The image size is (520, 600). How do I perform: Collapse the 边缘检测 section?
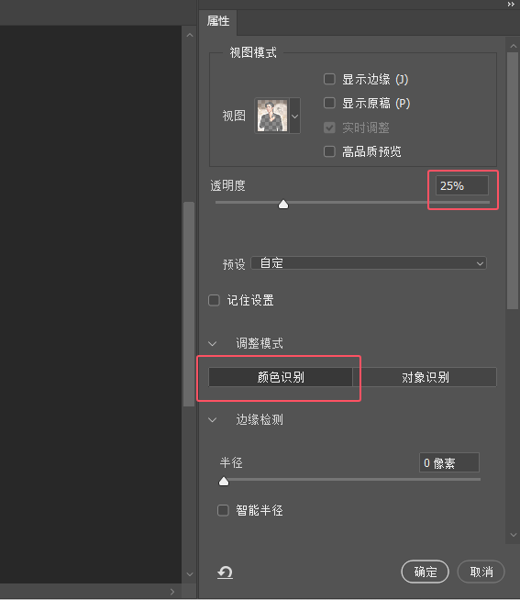213,420
